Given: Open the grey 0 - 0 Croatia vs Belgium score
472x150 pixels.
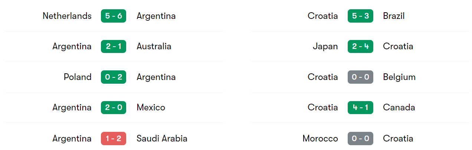Looking at the screenshot, I should [x=360, y=77].
